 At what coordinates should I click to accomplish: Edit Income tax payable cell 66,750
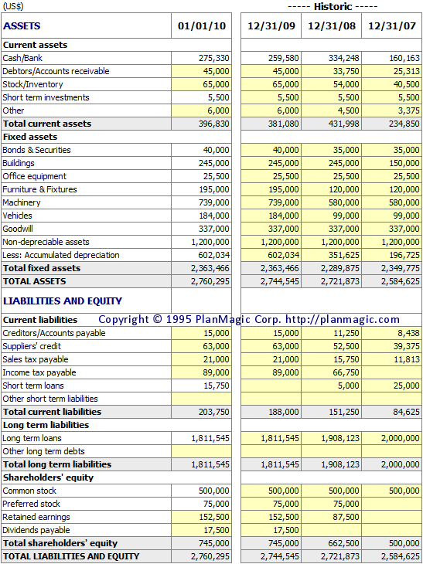pyautogui.click(x=332, y=372)
